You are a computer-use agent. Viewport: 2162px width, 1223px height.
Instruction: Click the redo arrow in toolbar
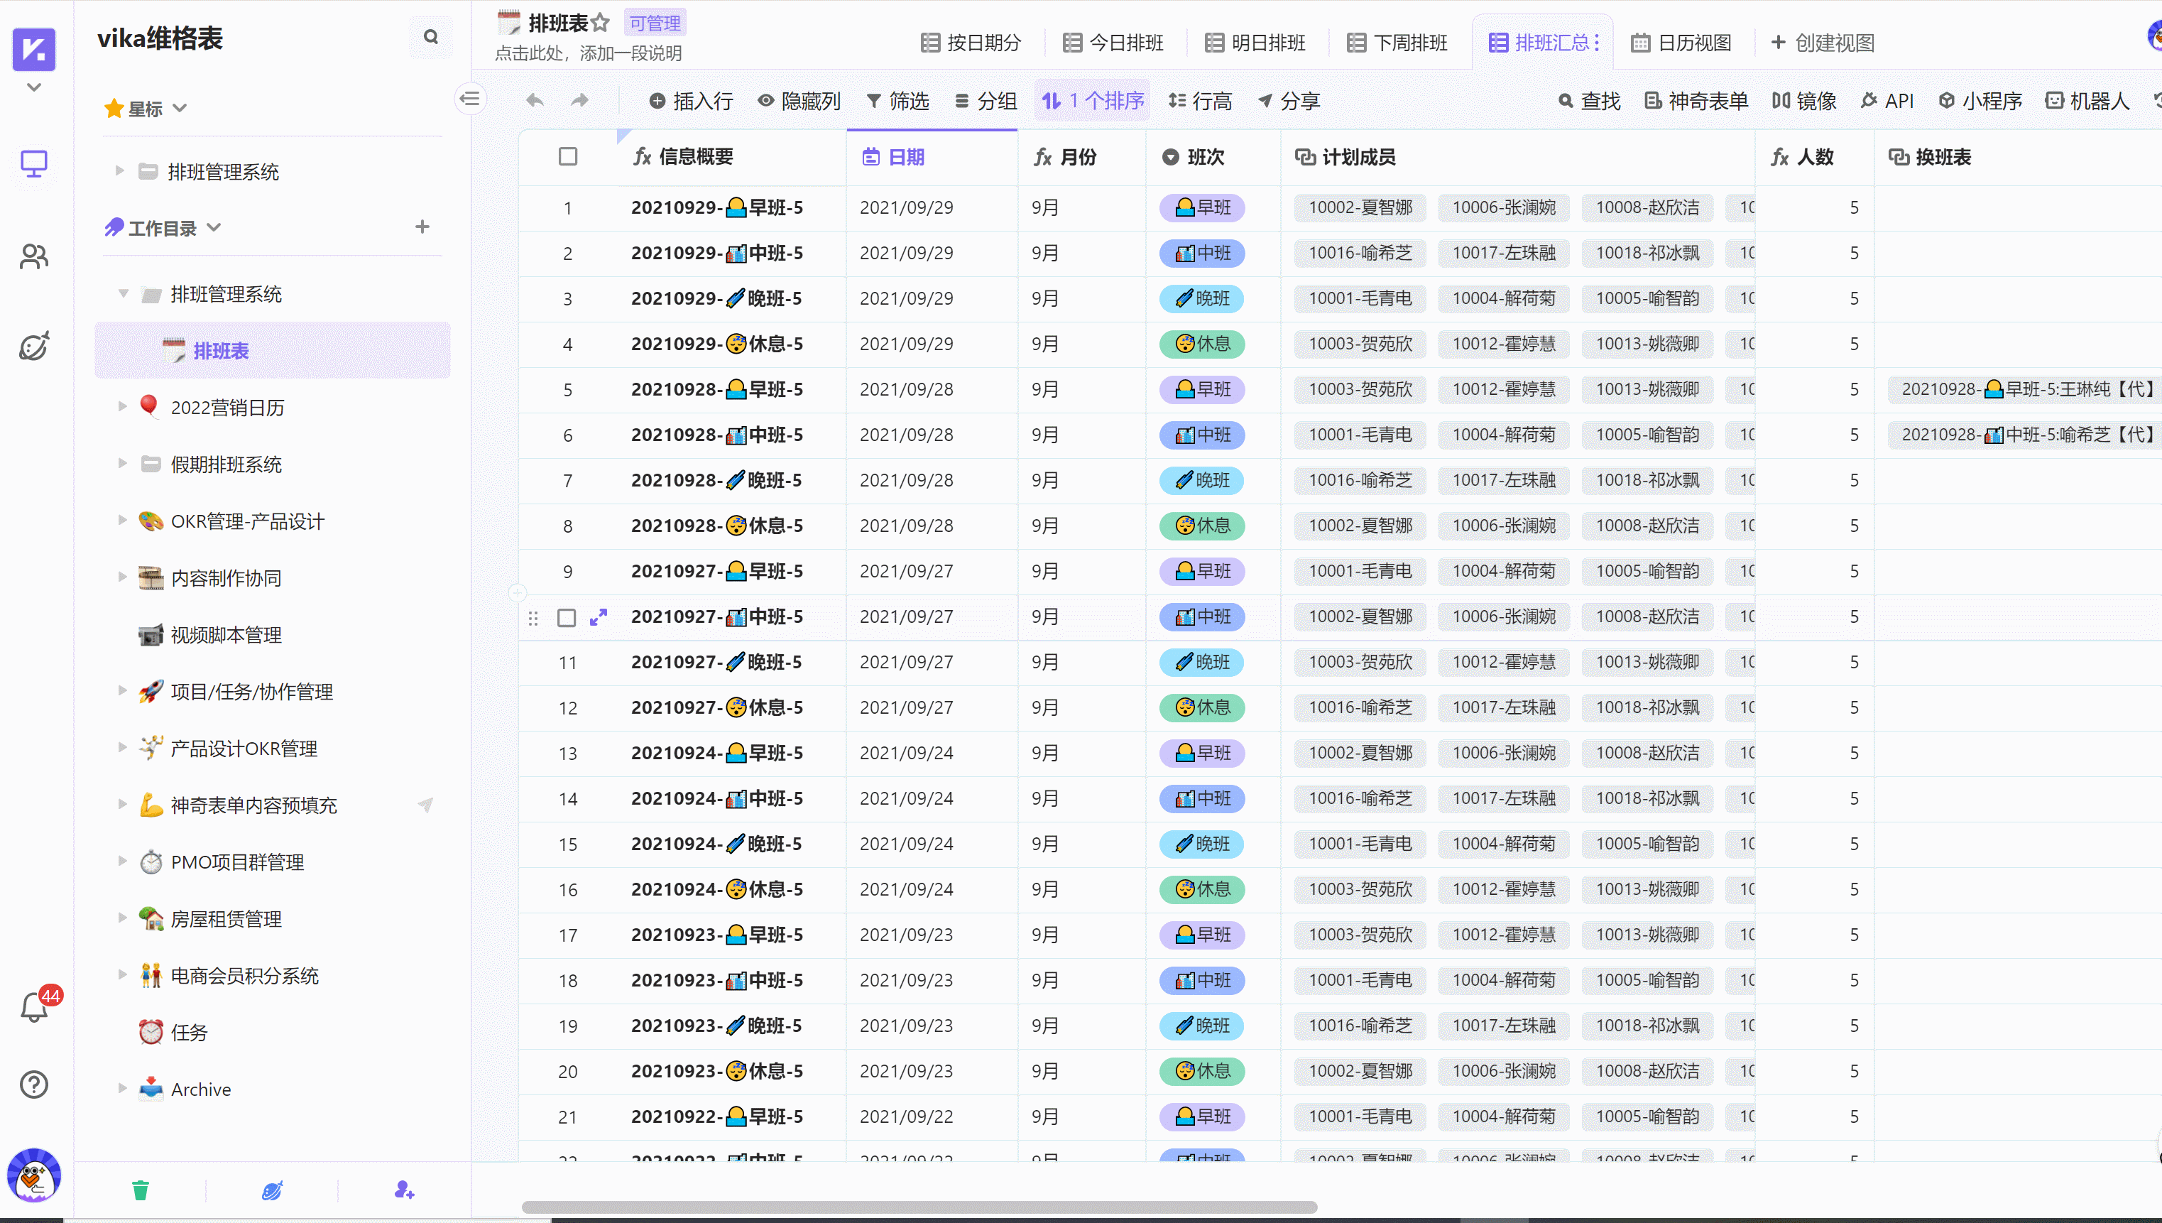pyautogui.click(x=579, y=102)
